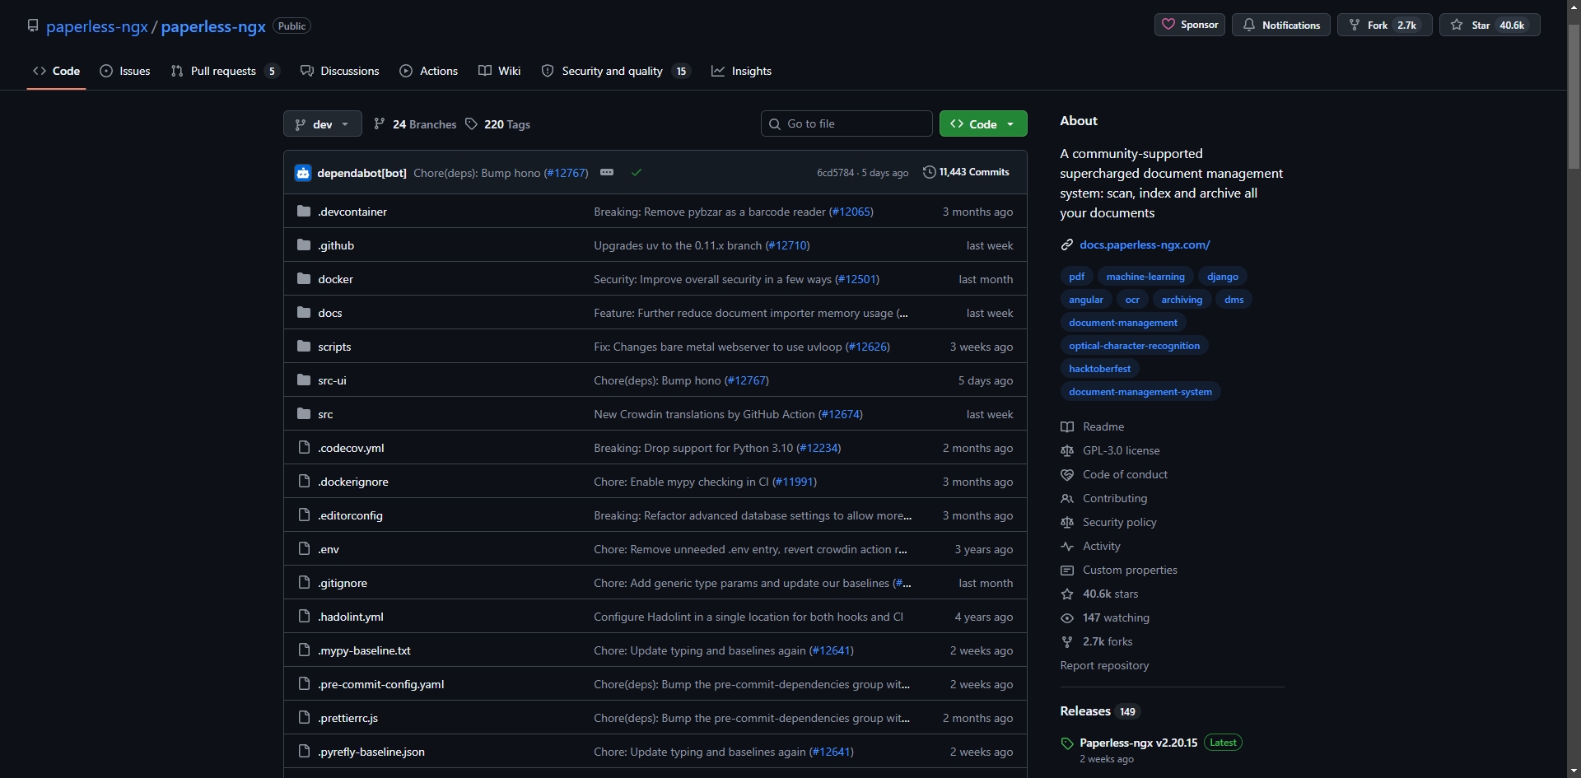1581x778 pixels.
Task: Click Report repository link
Action: [x=1104, y=665]
